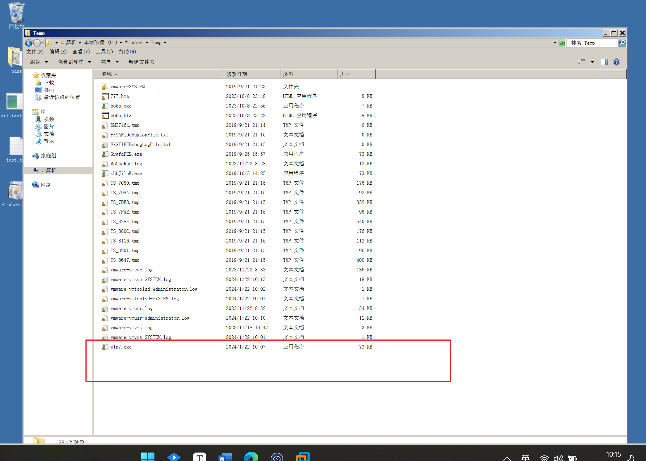Image resolution: width=646 pixels, height=461 pixels.
Task: Open the vmware-SYSTEM folder
Action: pos(128,86)
